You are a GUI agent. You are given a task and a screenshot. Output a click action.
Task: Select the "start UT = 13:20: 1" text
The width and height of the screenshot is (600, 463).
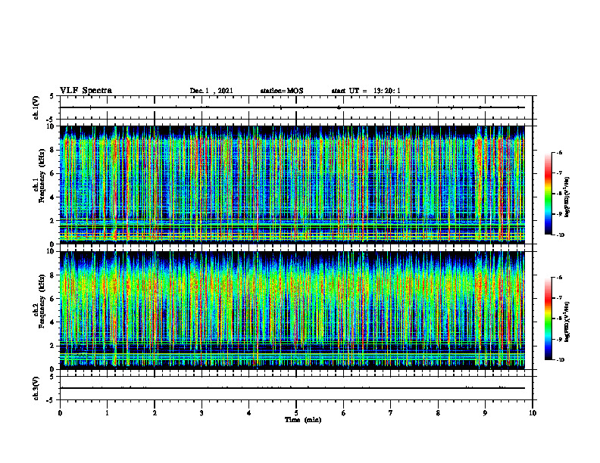click(366, 91)
